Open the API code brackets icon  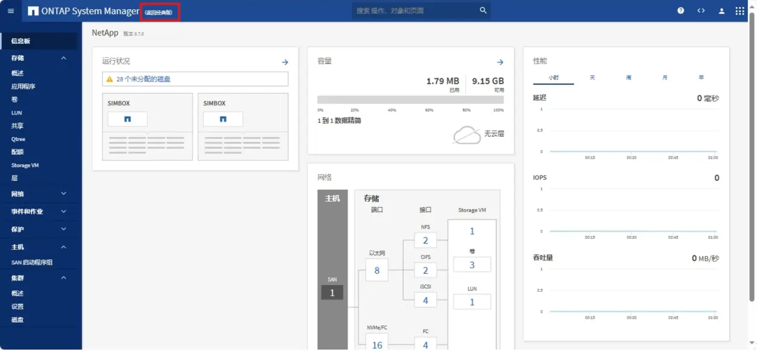701,11
